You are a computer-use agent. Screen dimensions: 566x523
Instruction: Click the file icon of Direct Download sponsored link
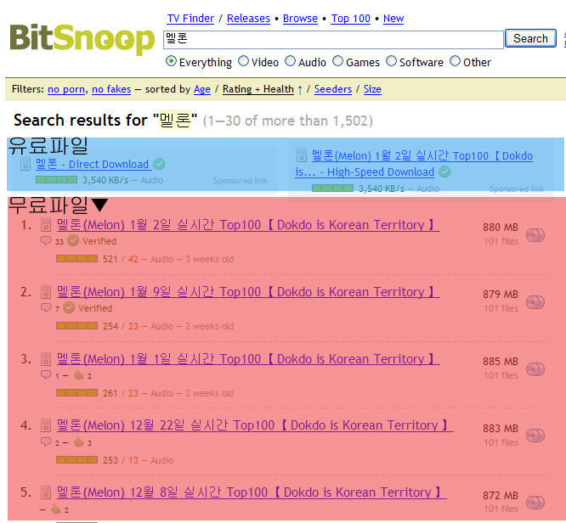[x=25, y=164]
